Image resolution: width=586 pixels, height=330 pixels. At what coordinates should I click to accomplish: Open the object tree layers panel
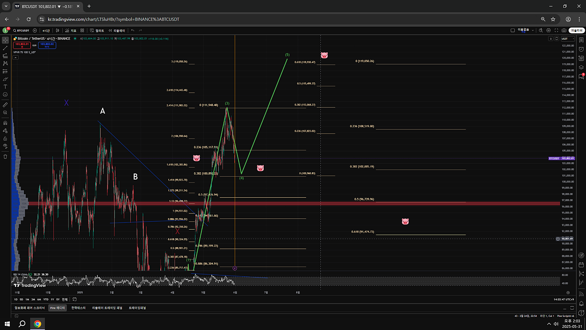[x=581, y=67]
